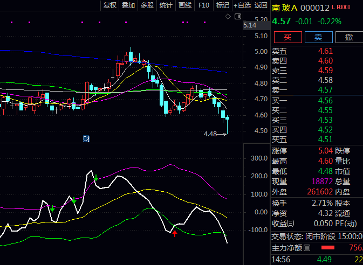Toggle the panel layout icon above chart
This screenshot has height=265, width=363.
[x=238, y=16]
